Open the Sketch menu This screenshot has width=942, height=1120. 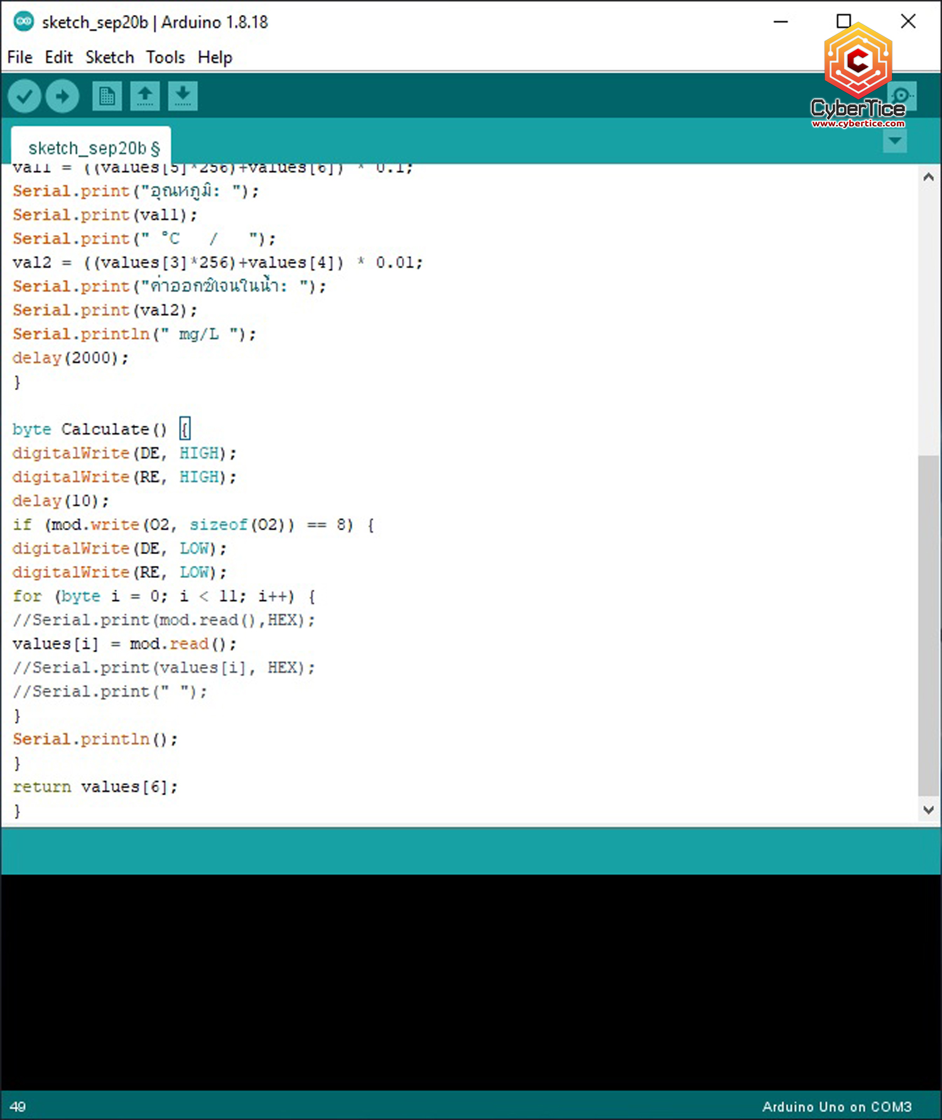point(109,57)
